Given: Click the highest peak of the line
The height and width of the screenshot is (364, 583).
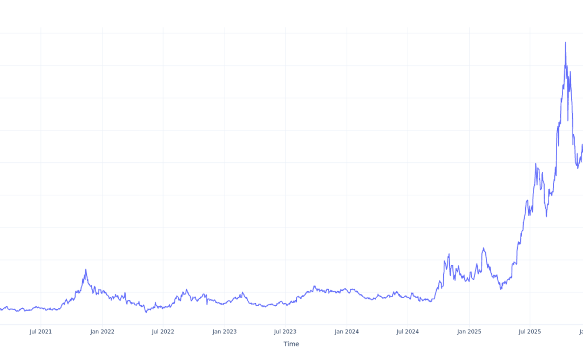Looking at the screenshot, I should (565, 43).
